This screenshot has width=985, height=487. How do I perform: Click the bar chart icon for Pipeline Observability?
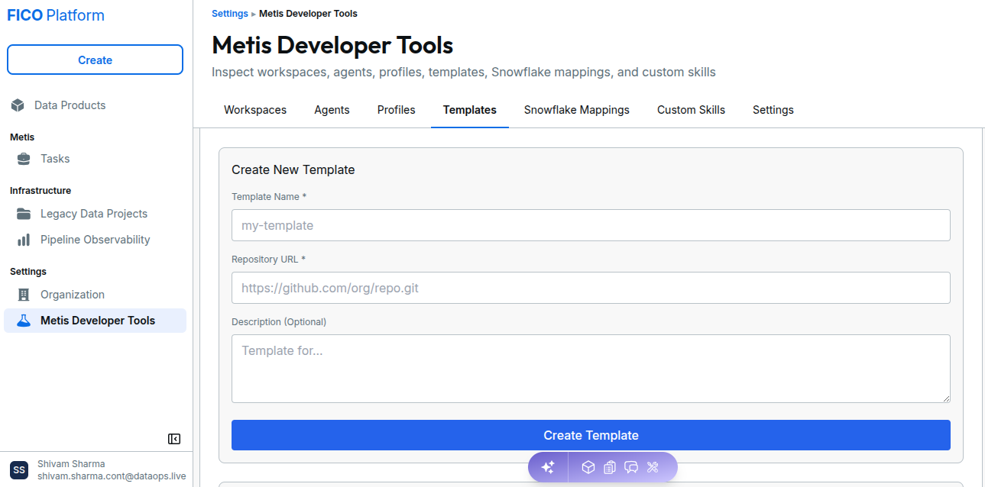tap(24, 240)
